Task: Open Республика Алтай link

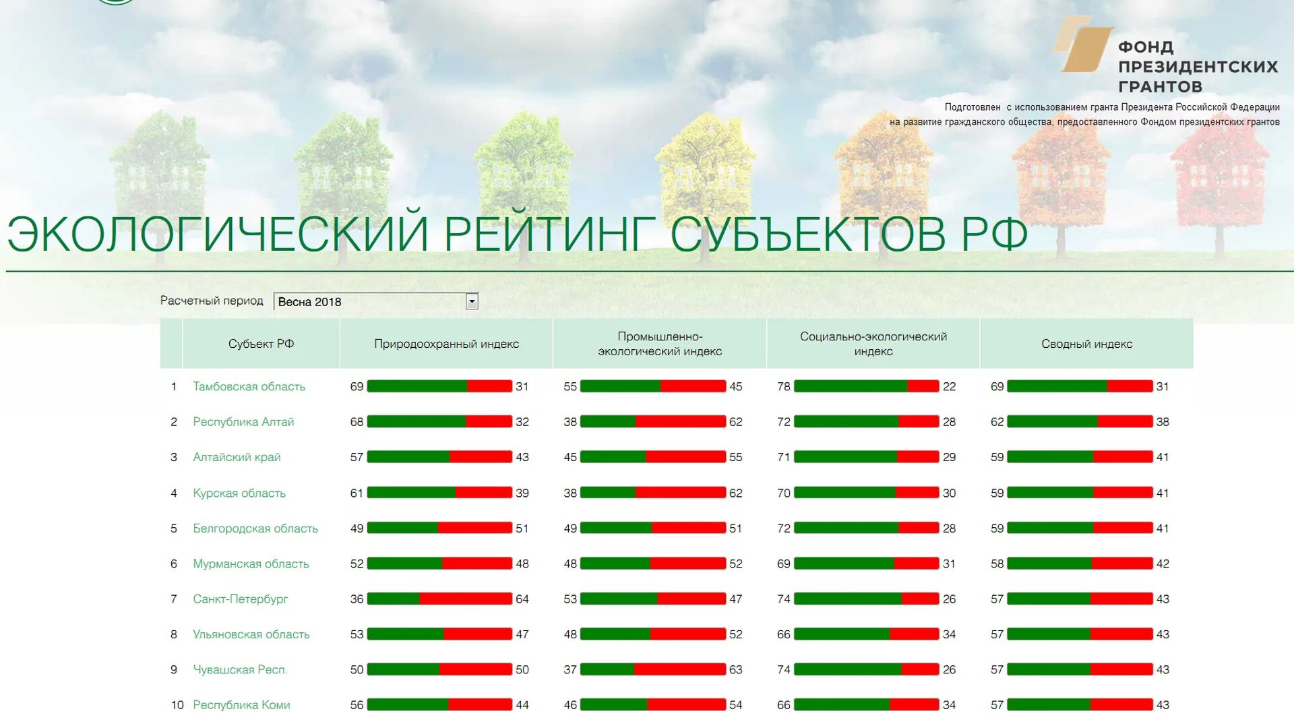Action: (x=243, y=422)
